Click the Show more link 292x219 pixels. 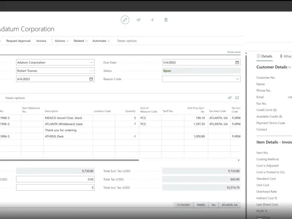click(x=234, y=52)
